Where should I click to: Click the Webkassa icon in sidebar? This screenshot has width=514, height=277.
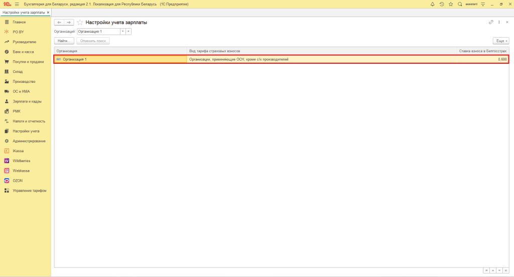[7, 171]
